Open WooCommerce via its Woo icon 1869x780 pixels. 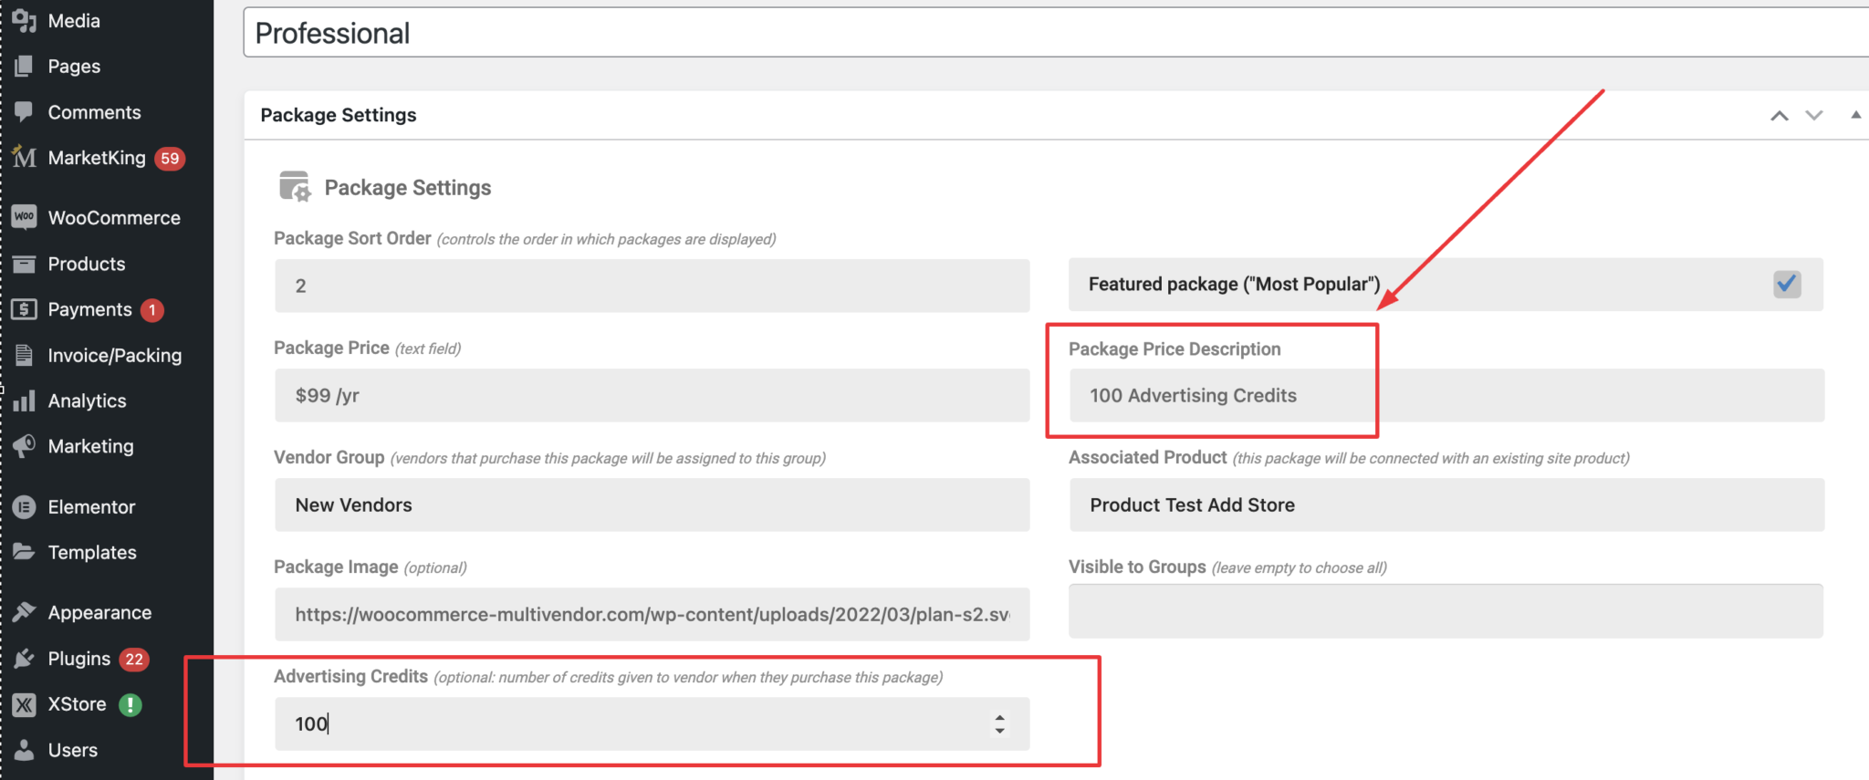(x=25, y=217)
